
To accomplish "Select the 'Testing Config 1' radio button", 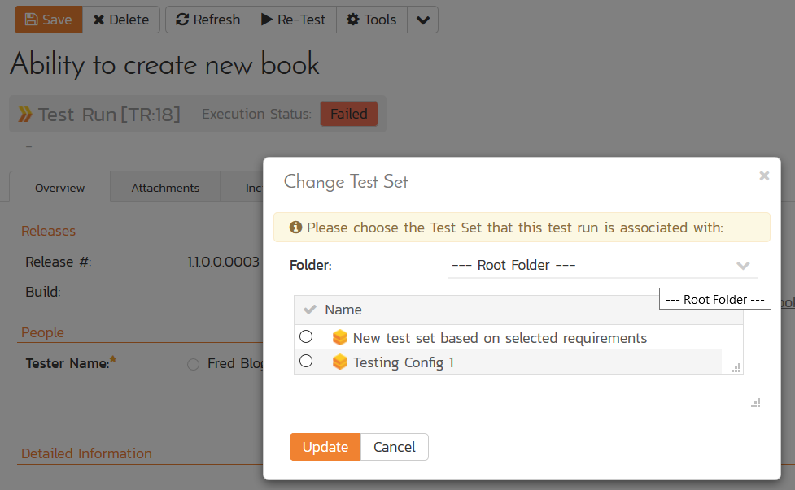I will (306, 361).
